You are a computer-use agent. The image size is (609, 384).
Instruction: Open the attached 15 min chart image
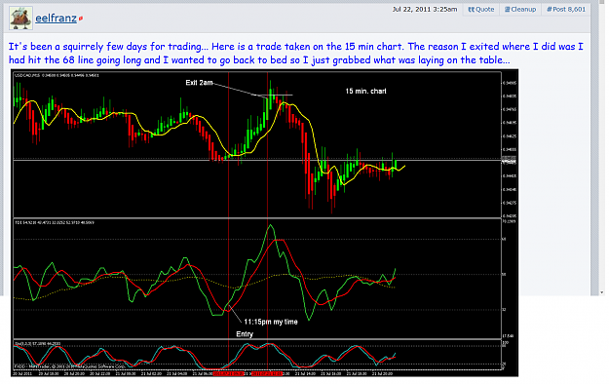(x=264, y=223)
